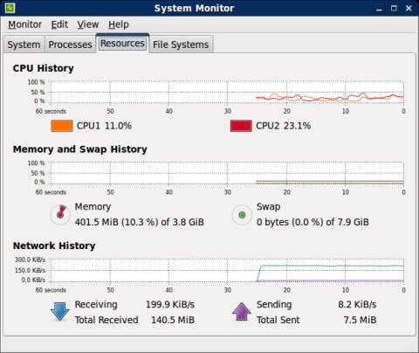The image size is (419, 353).
Task: Click the CPU1 11.0% label
Action: [x=104, y=126]
